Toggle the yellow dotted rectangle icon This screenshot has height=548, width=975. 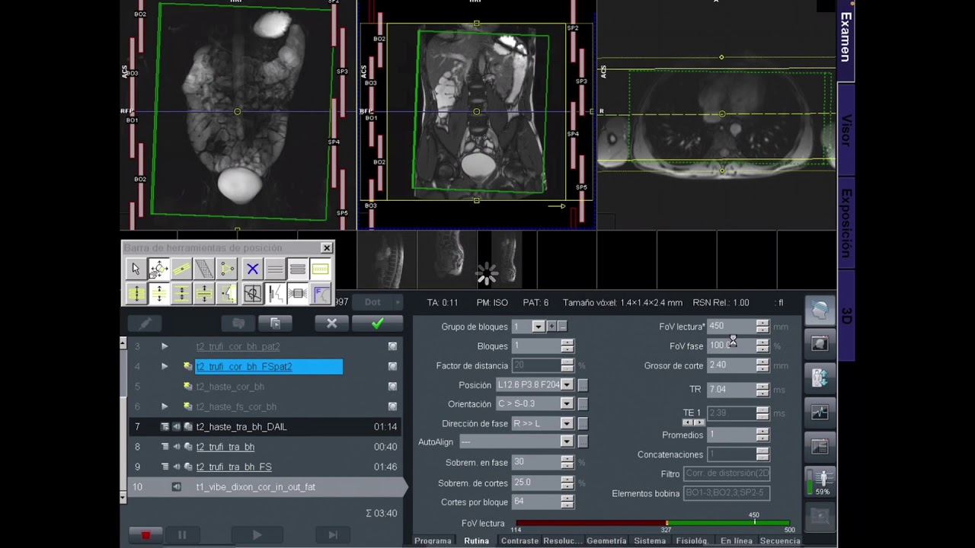coord(321,269)
